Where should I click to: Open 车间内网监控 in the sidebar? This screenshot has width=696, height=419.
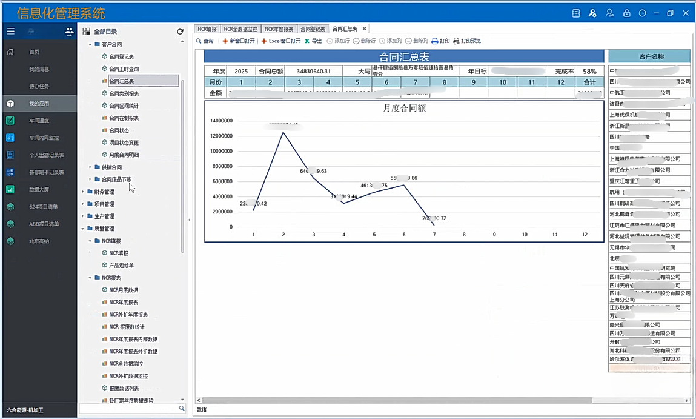pos(44,138)
